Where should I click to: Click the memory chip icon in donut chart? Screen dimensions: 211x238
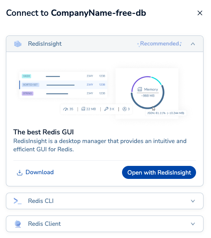pos(140,89)
